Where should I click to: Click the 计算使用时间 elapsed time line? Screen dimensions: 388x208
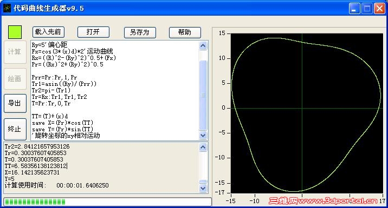[57, 185]
